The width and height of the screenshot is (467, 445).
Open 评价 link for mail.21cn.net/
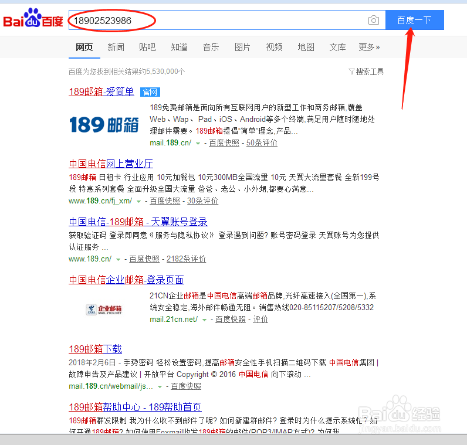pyautogui.click(x=260, y=320)
